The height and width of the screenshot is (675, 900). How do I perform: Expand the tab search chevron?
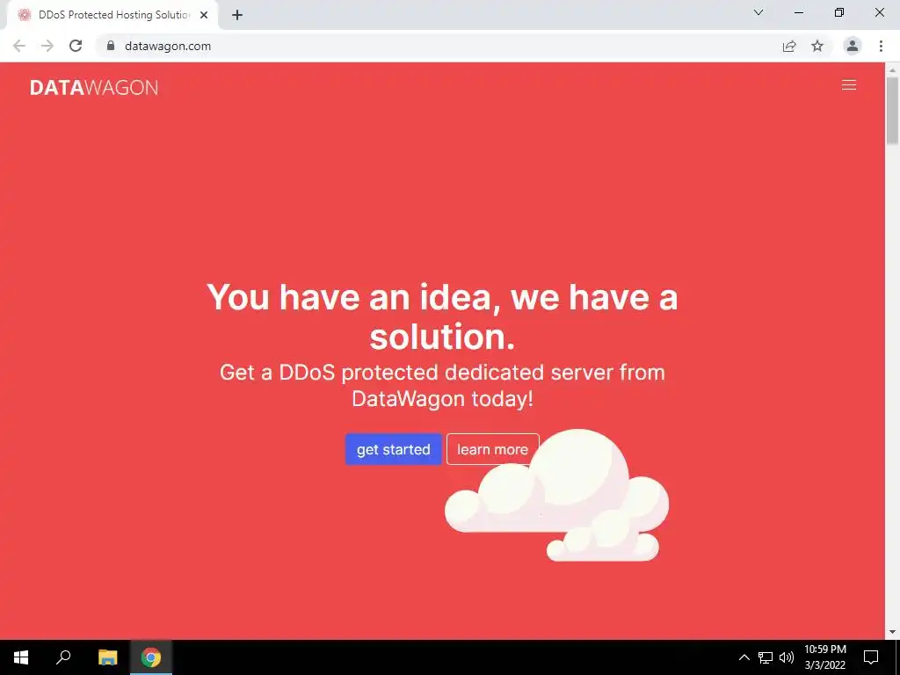[758, 12]
